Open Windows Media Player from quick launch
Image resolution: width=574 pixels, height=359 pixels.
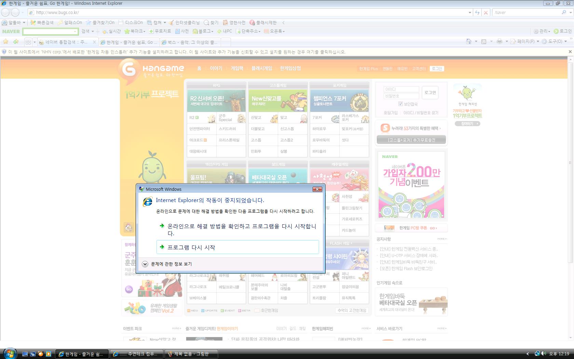[48, 354]
